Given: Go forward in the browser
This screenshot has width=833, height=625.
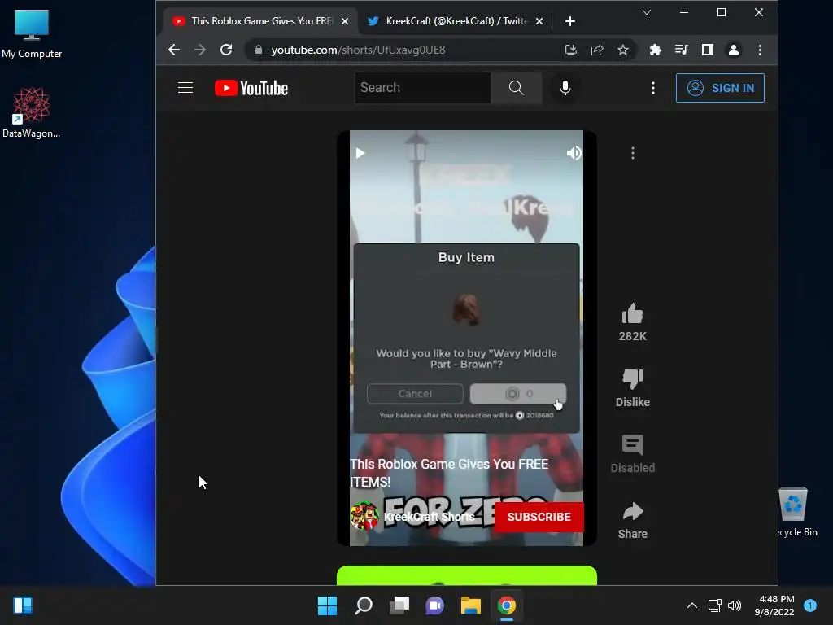Looking at the screenshot, I should pos(200,50).
